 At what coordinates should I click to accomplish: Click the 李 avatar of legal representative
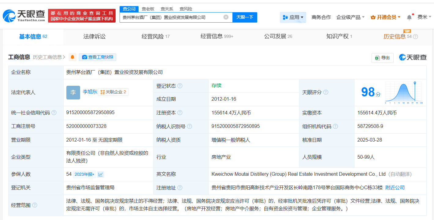coord(73,92)
